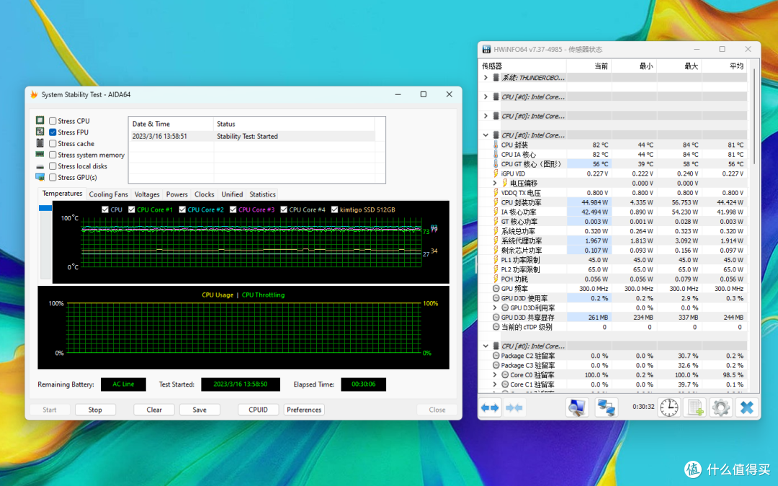Click lightning icon beside CPU 封装功率
This screenshot has width=778, height=486.
[x=495, y=202]
